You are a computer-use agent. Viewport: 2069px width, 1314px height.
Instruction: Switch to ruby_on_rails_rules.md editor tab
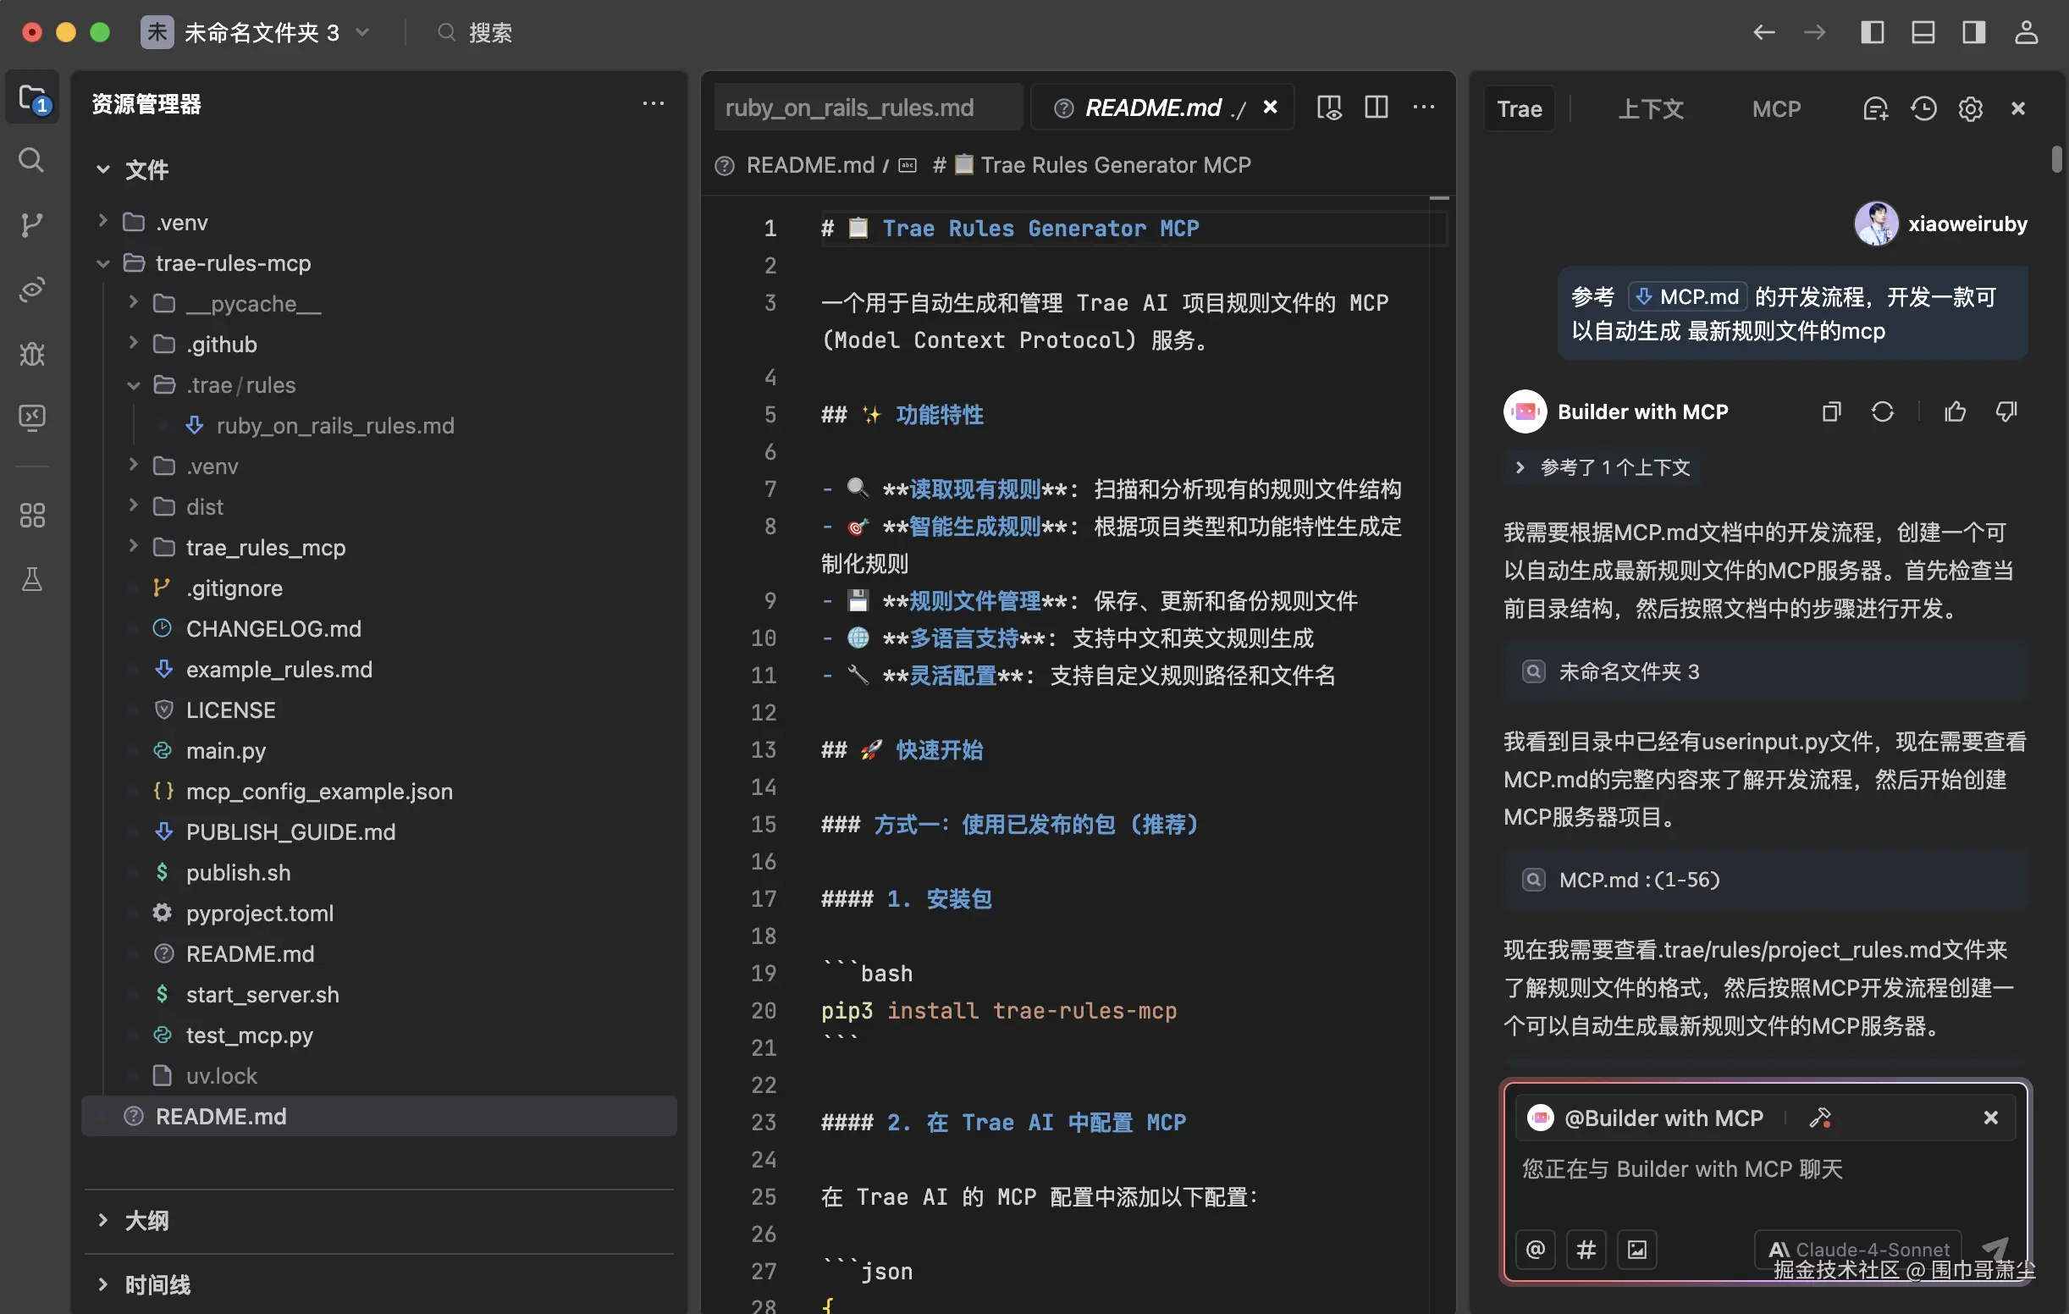tap(868, 108)
